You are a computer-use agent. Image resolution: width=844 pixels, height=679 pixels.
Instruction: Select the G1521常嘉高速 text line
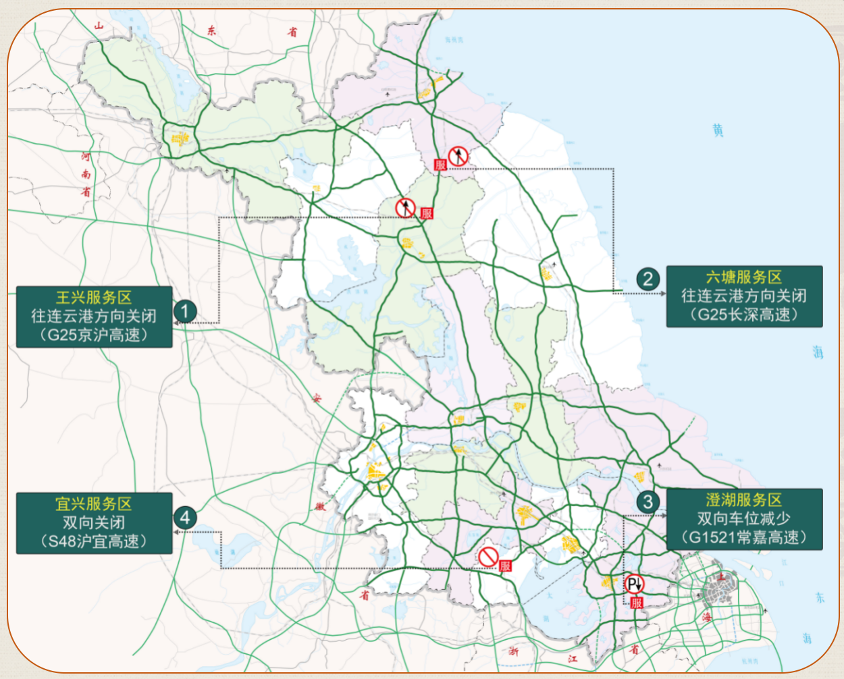tap(744, 537)
